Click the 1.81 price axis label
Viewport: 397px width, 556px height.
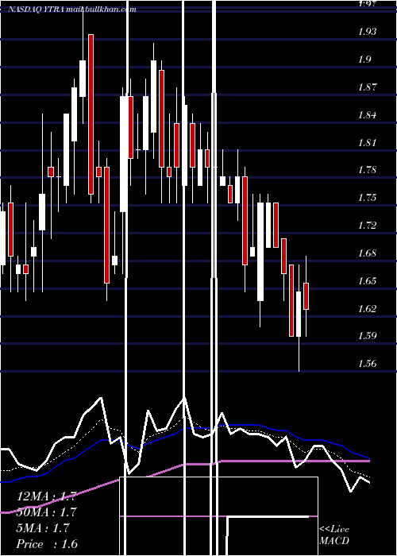(367, 142)
